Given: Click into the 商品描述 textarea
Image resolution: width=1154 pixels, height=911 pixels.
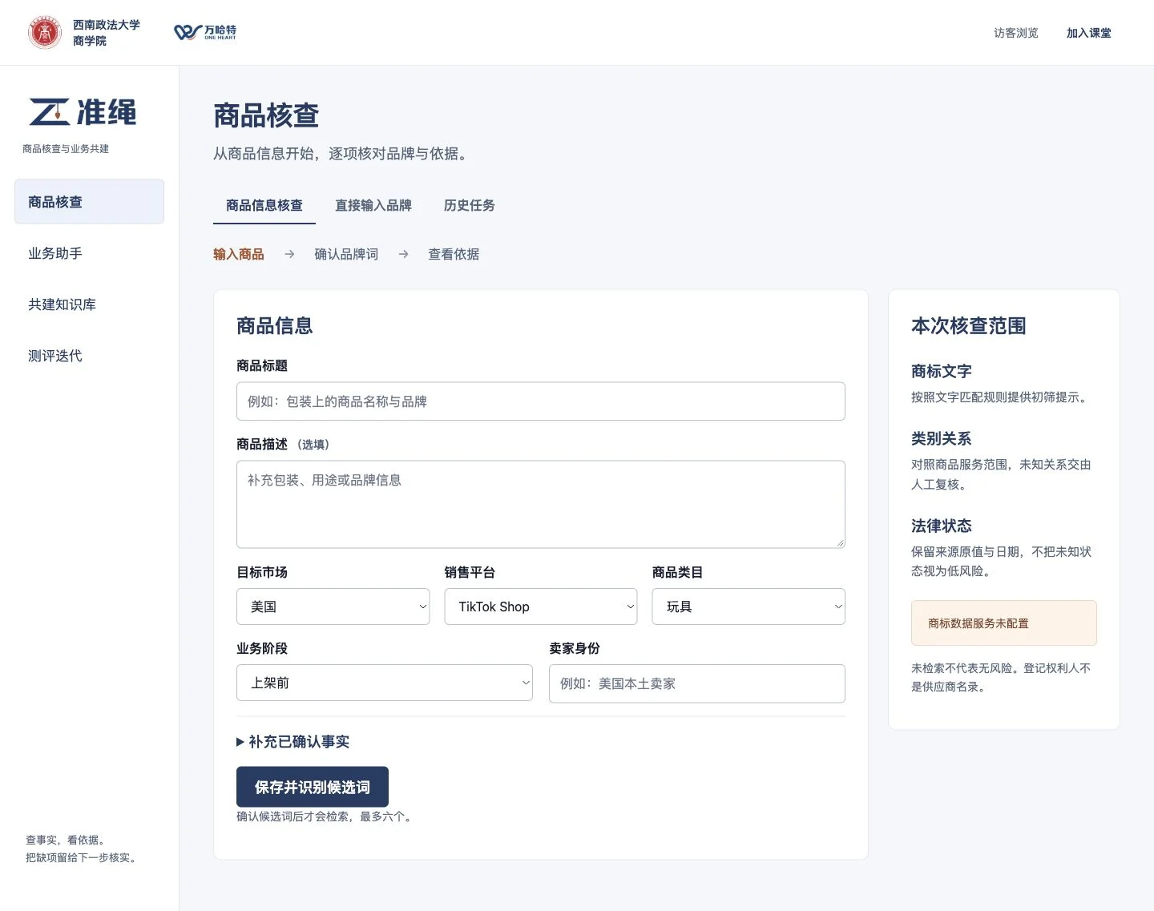Looking at the screenshot, I should (x=541, y=505).
